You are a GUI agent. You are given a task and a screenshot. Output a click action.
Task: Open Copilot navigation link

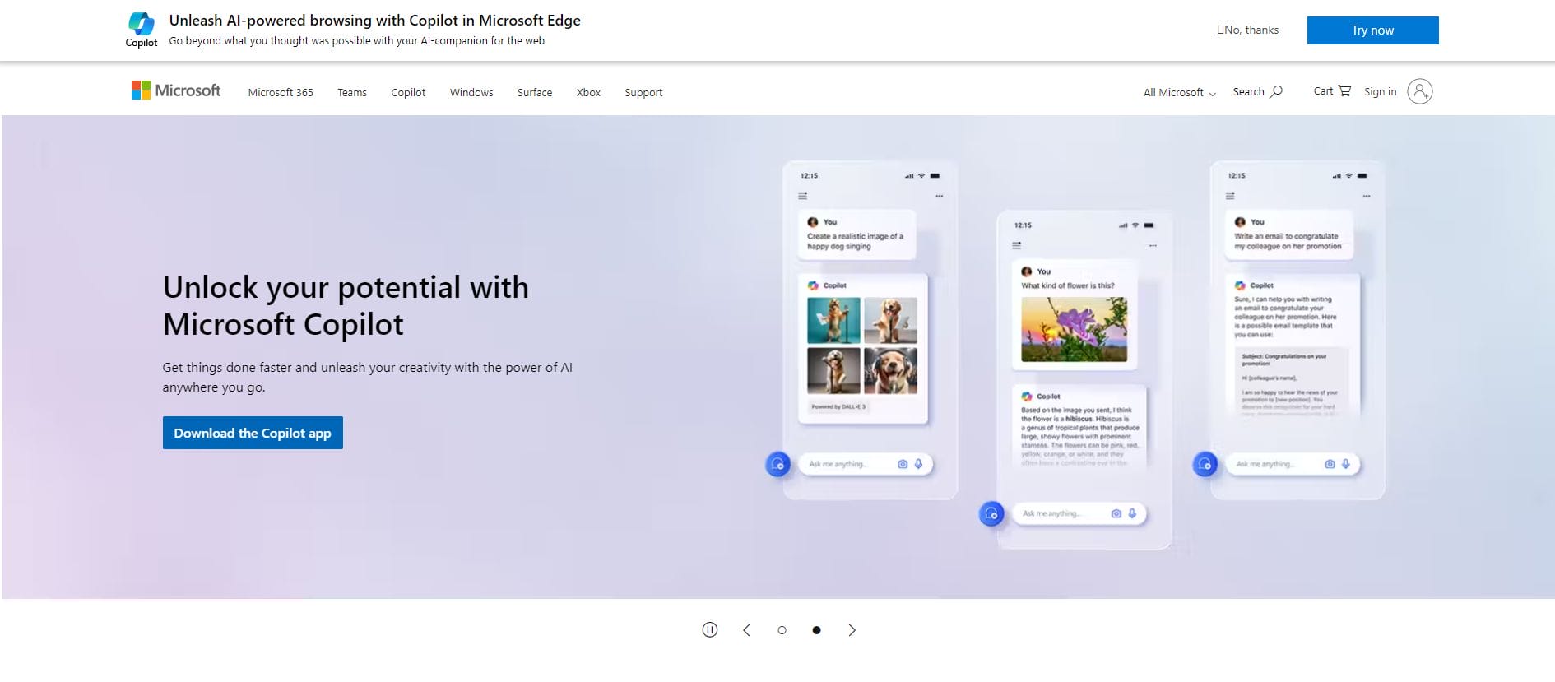tap(408, 92)
